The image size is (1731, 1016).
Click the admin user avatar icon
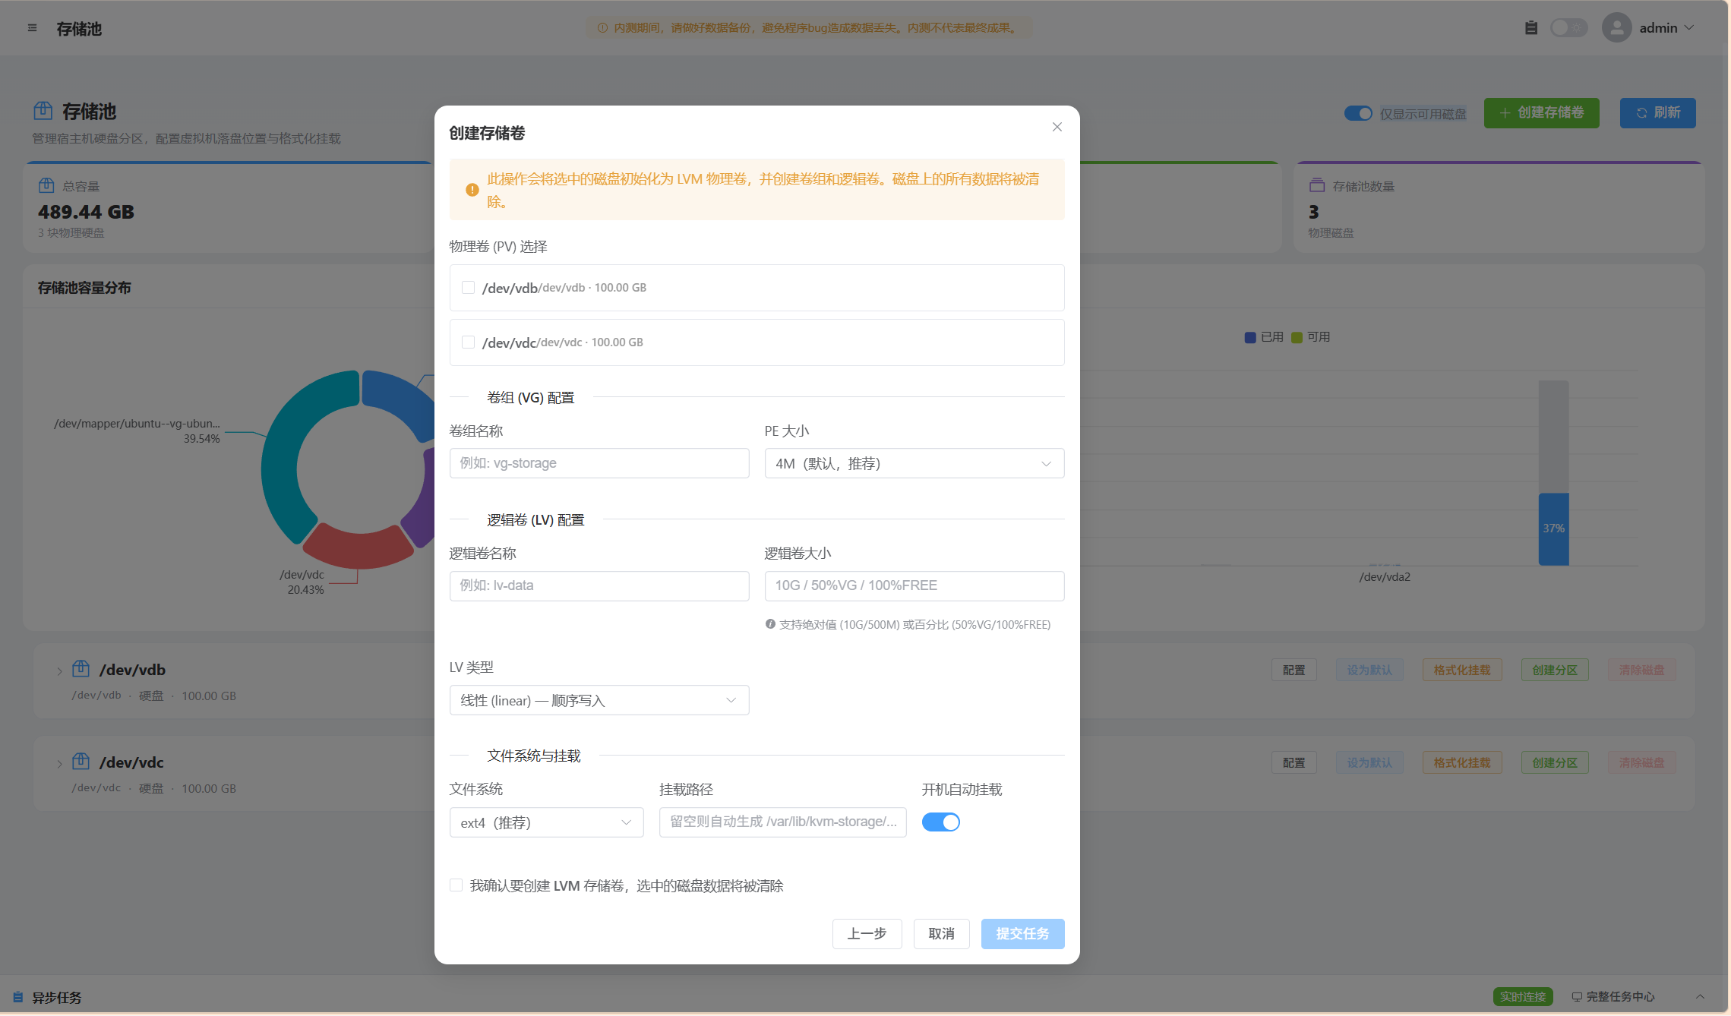[x=1617, y=28]
